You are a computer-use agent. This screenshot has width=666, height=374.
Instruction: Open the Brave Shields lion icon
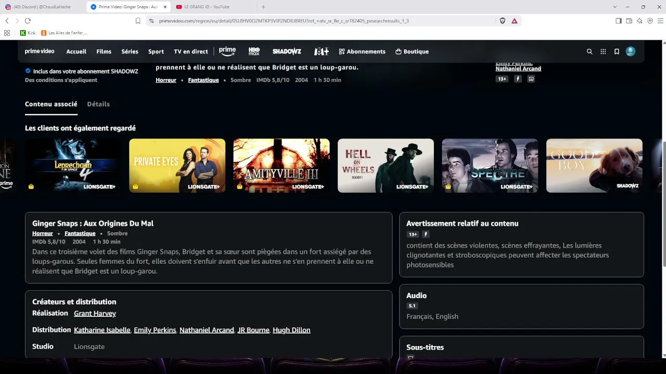(503, 21)
